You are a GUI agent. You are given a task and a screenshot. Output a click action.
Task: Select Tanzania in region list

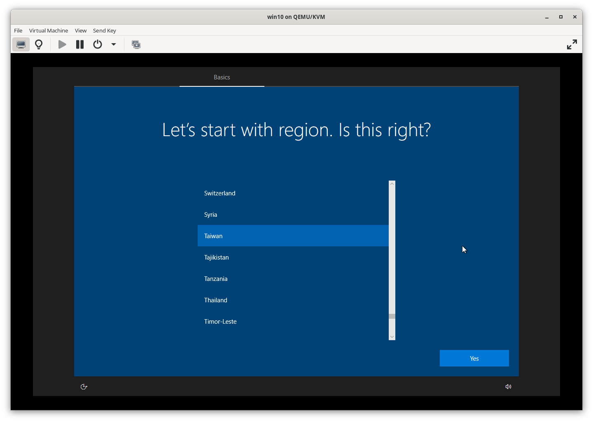pyautogui.click(x=293, y=279)
